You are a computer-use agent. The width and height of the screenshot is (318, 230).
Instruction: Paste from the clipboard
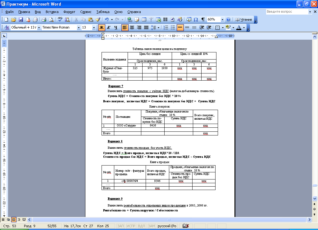coord(91,20)
